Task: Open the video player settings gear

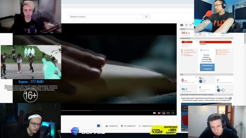Action: coord(159,113)
